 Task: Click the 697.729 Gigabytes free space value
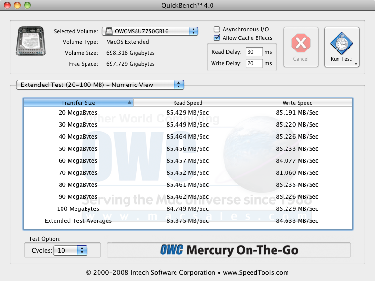pos(130,64)
